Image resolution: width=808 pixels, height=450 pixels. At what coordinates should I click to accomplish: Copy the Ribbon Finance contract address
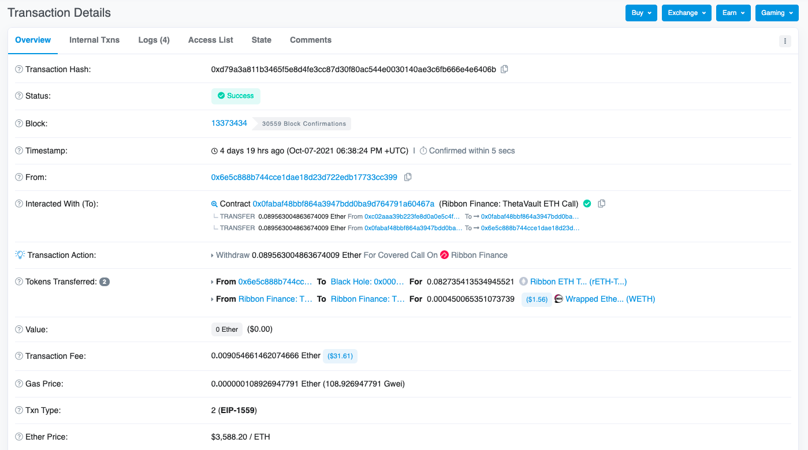[x=602, y=204]
